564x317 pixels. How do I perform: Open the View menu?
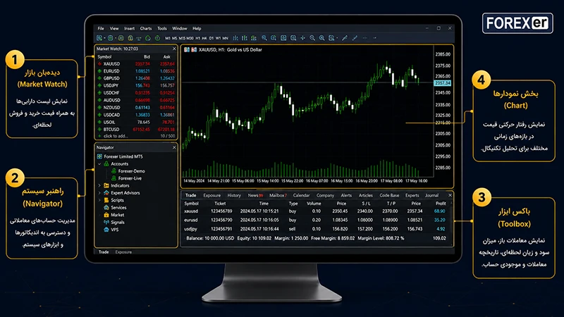114,28
